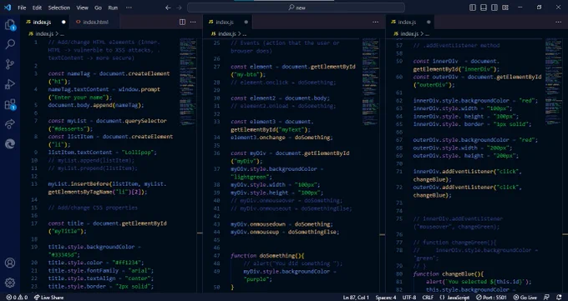This screenshot has width=568, height=301.
Task: Expand the left editor breadcrumb ellipsis
Action: click(x=63, y=34)
